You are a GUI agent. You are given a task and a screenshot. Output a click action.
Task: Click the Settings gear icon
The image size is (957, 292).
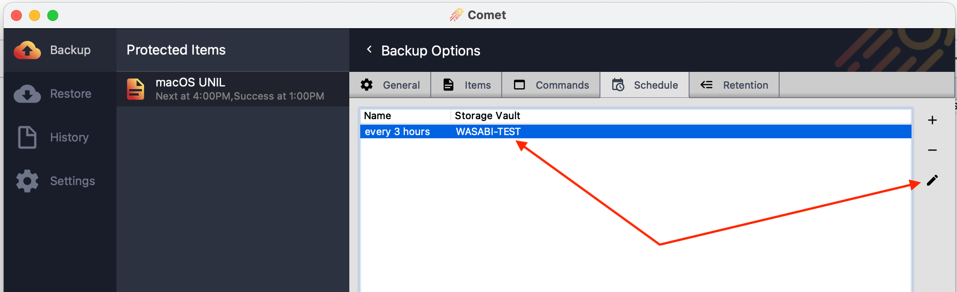(x=27, y=181)
